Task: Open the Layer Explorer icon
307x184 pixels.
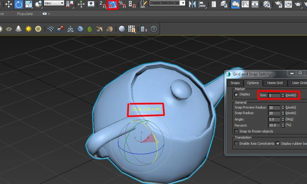Action: (x=224, y=4)
